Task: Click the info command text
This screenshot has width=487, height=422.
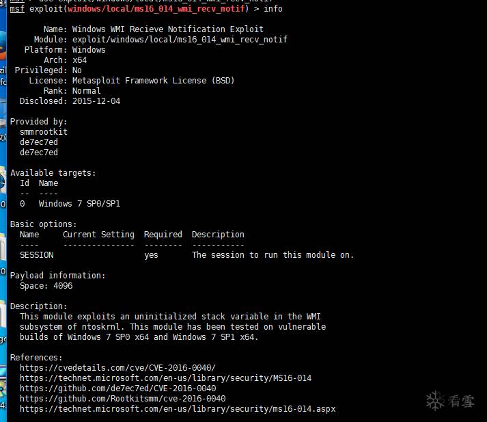Action: [x=273, y=9]
